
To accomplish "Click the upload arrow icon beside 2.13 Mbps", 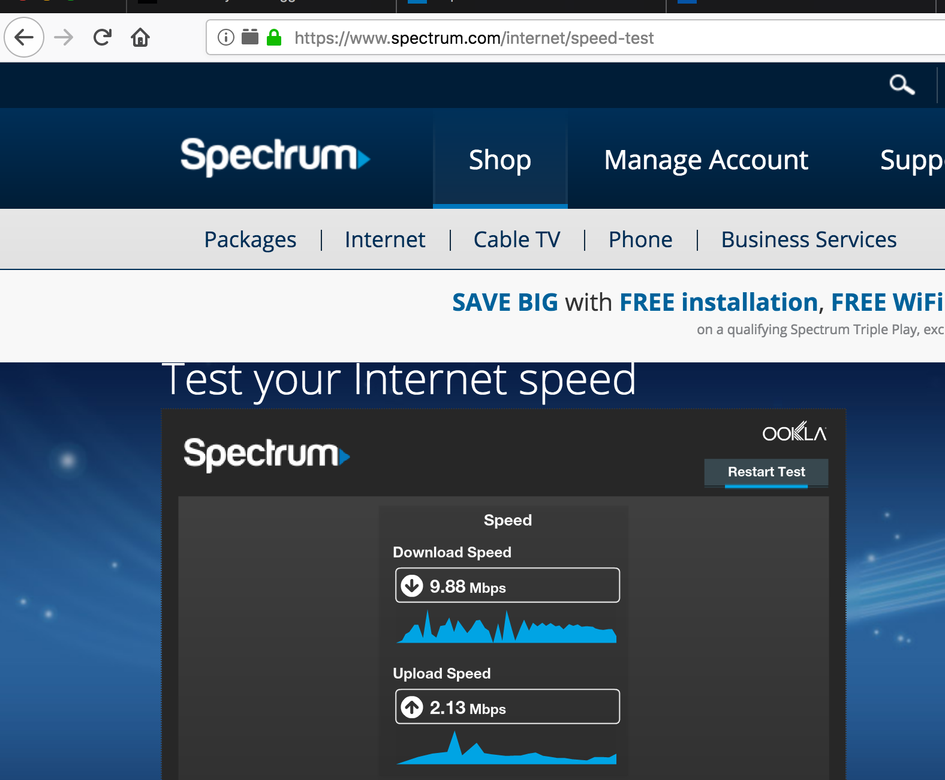I will [x=412, y=707].
